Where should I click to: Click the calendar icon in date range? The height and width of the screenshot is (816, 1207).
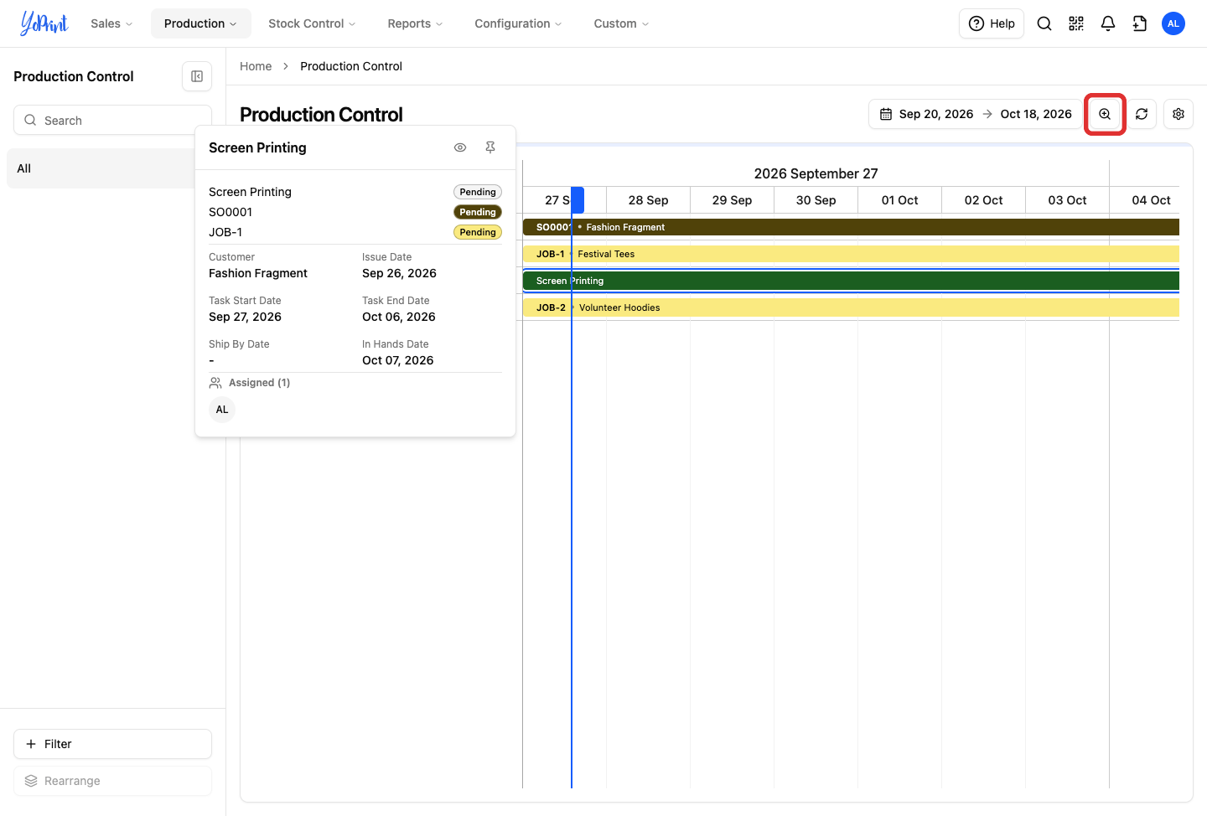pos(886,114)
